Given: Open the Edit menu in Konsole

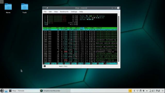Looking at the screenshot, I should 50,12.
